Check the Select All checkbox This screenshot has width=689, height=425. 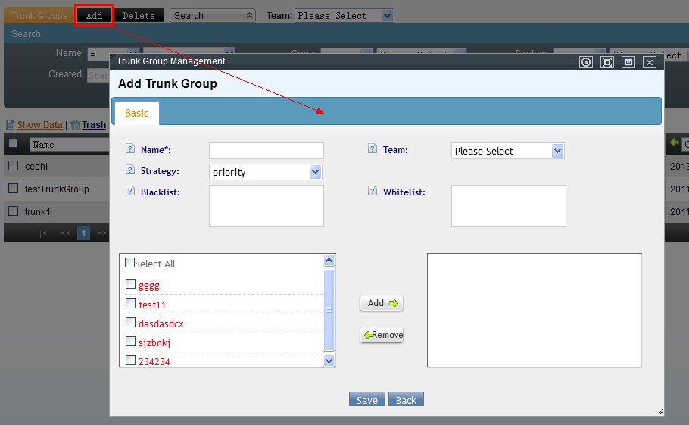pyautogui.click(x=129, y=263)
